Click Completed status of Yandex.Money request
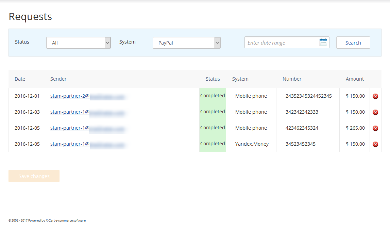Image resolution: width=390 pixels, height=227 pixels. coord(213,144)
